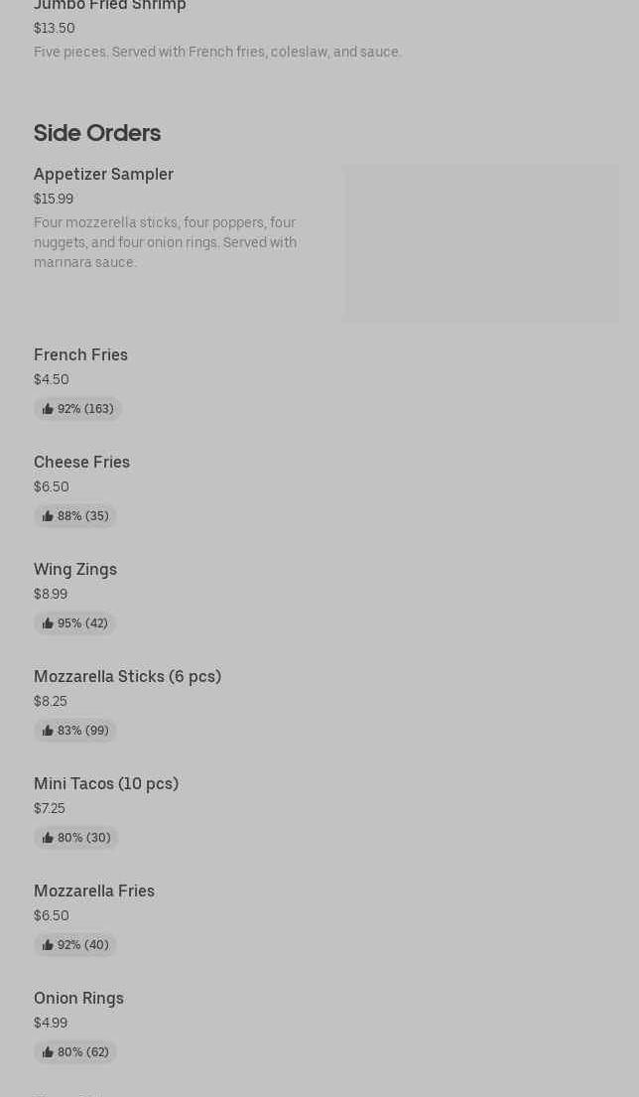Click thumbs-up icon under Mini Tacos
The width and height of the screenshot is (639, 1097).
(48, 838)
